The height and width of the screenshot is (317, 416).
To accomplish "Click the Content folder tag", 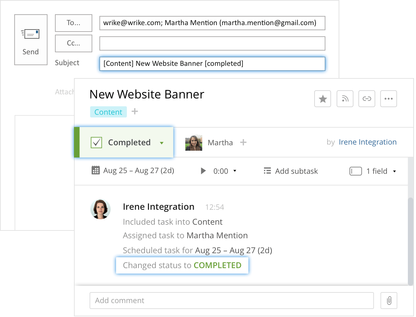I will pyautogui.click(x=108, y=112).
